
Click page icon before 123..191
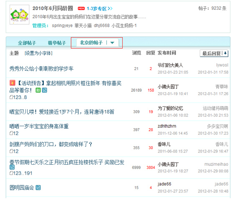pos(11,173)
